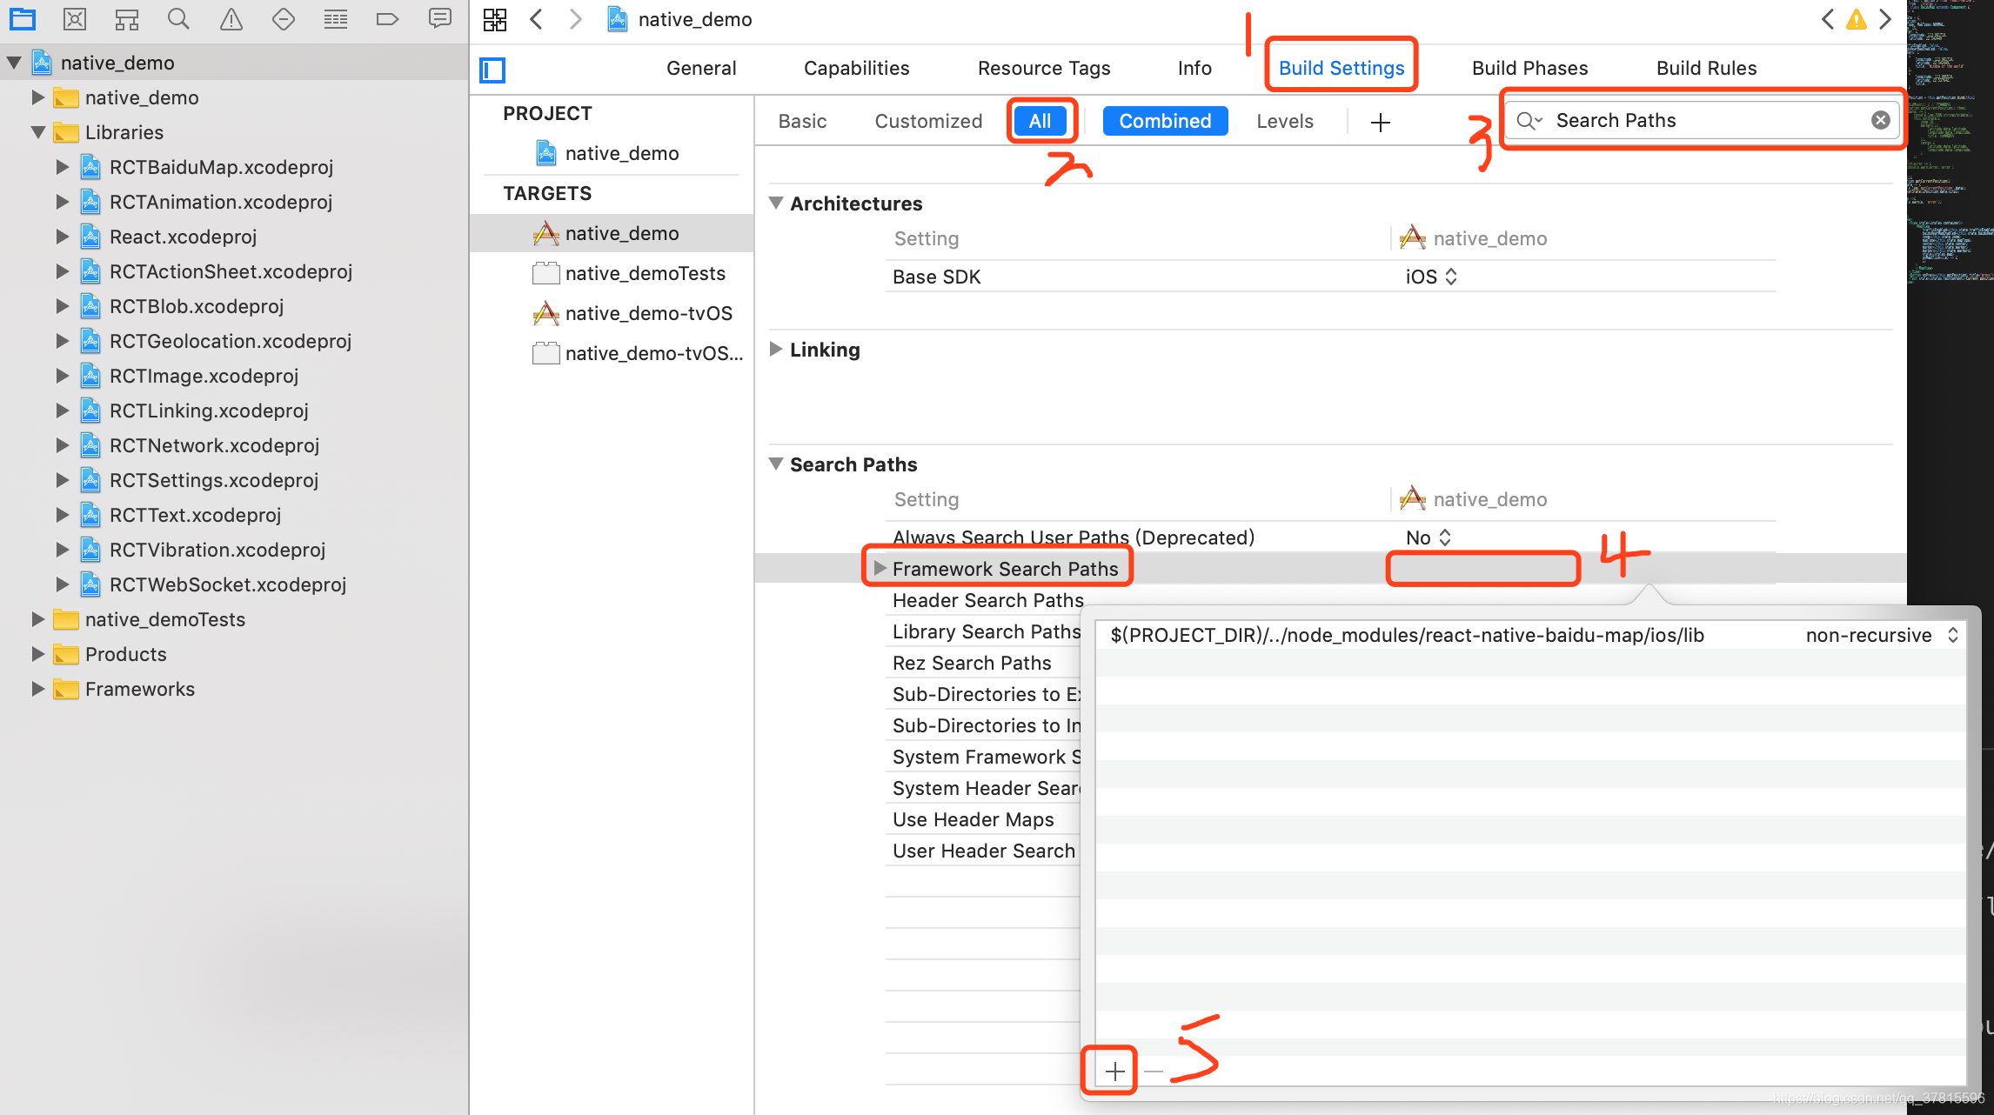
Task: Open the Debug navigator lines icon
Action: tap(336, 19)
